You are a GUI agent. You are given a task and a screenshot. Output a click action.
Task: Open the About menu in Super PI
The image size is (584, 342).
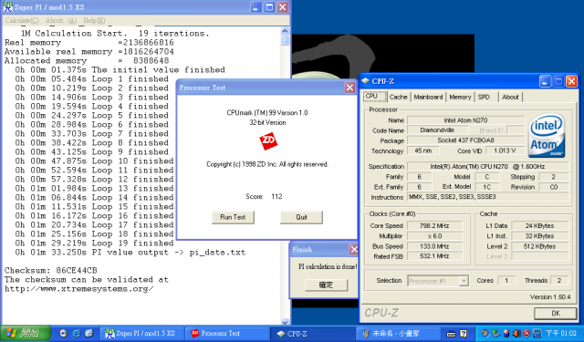click(x=61, y=20)
